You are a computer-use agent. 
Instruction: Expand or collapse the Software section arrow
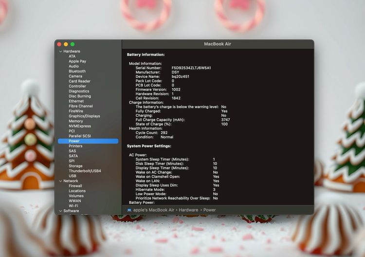coord(60,211)
